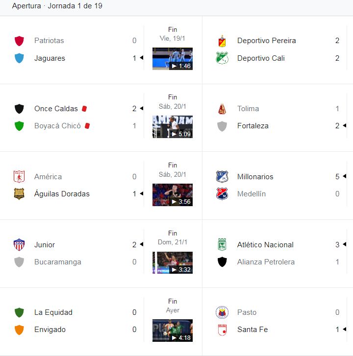This screenshot has width=353, height=356.
Task: Click the Junior team crest
Action: pyautogui.click(x=19, y=244)
